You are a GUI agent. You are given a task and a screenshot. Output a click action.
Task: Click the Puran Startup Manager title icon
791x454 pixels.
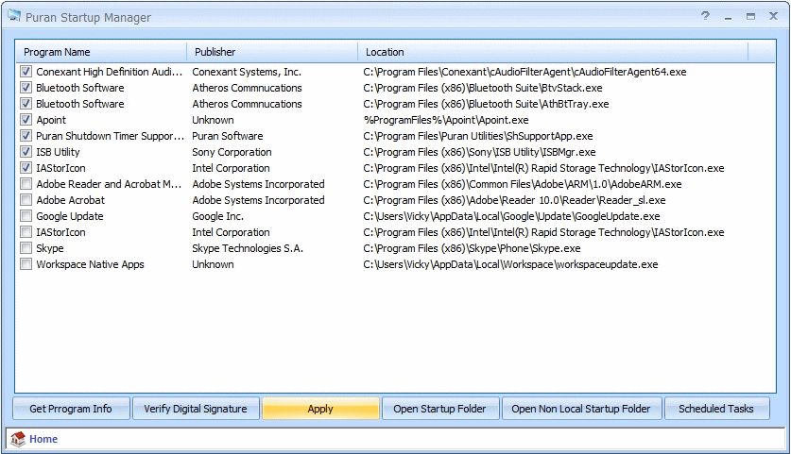pos(13,17)
